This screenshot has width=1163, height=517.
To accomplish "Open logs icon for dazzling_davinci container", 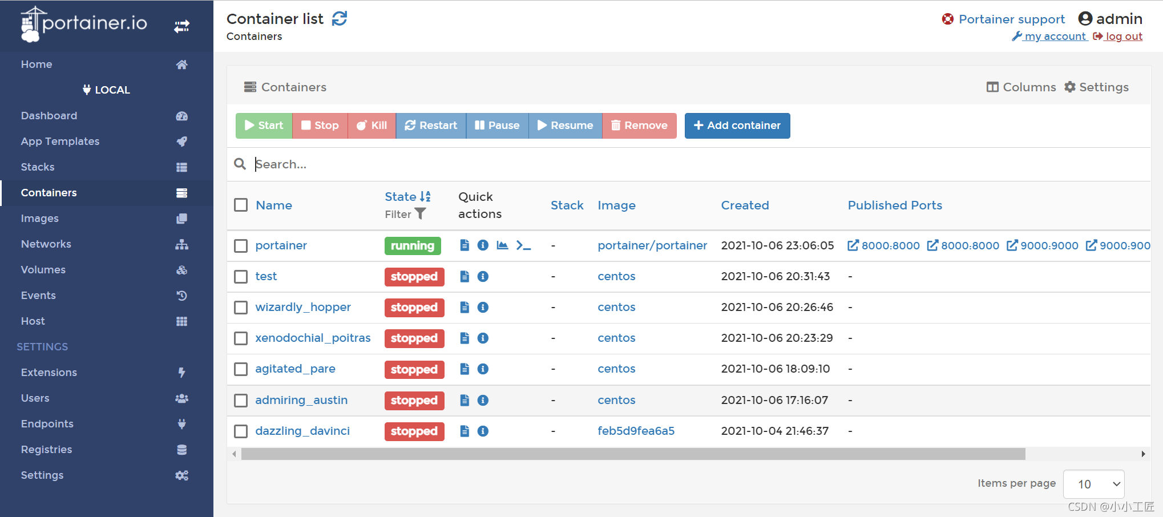I will [465, 431].
